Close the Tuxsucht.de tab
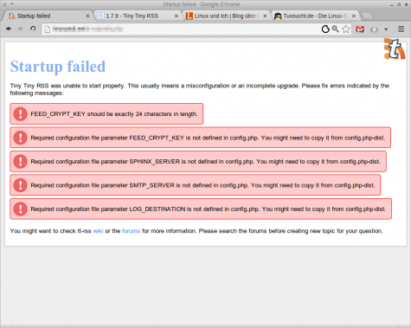411x328 pixels. [354, 16]
